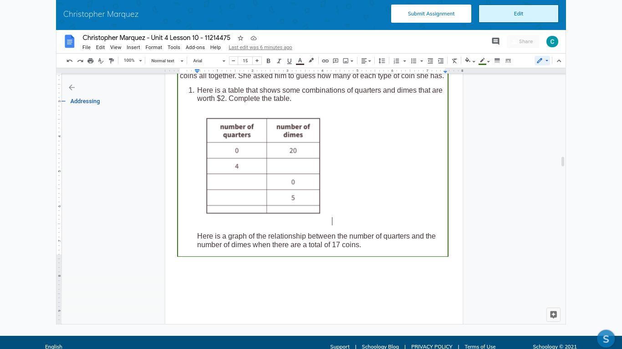The height and width of the screenshot is (349, 622).
Task: Open the Support link
Action: point(340,347)
